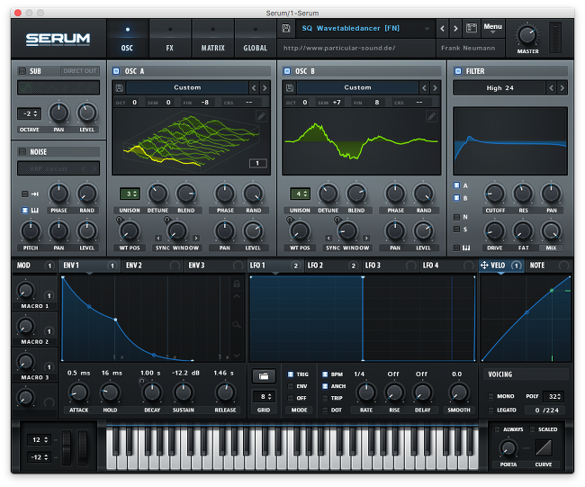Click the OSC B warp mode left arrow
The height and width of the screenshot is (487, 585).
tap(328, 238)
